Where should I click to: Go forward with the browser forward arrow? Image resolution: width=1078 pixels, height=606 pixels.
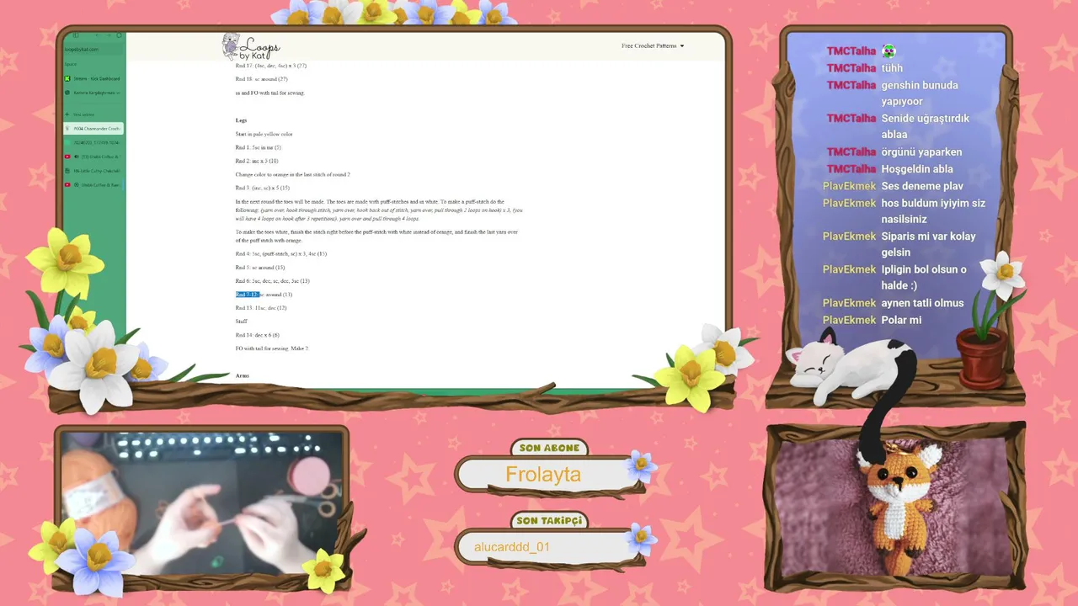108,35
